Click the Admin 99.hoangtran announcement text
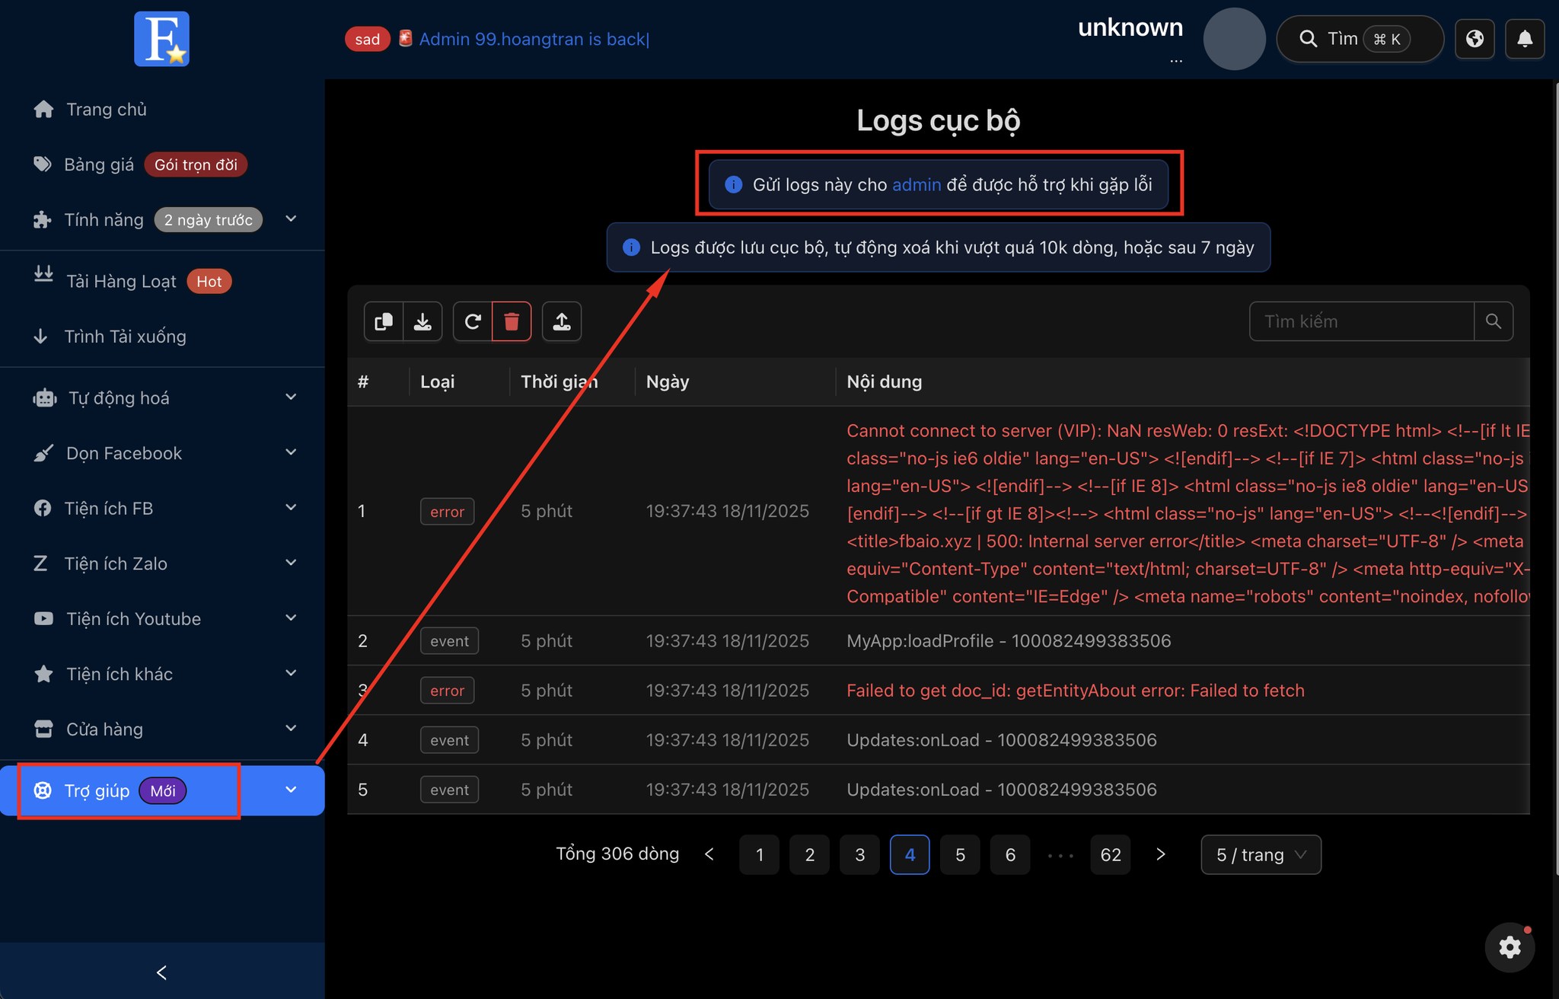This screenshot has width=1559, height=999. pyautogui.click(x=534, y=39)
